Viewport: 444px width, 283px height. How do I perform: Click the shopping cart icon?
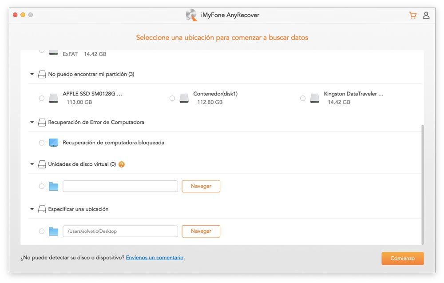[x=412, y=15]
